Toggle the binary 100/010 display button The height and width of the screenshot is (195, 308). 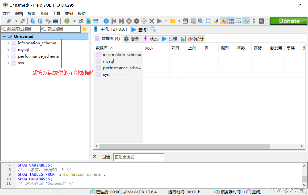pyautogui.click(x=231, y=21)
